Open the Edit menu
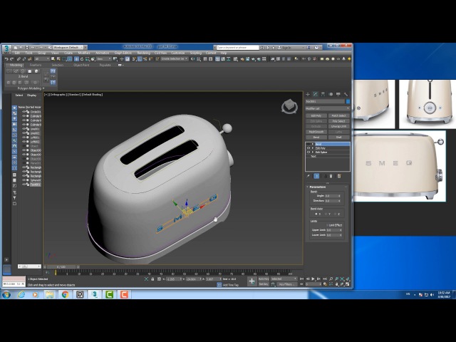456x342 pixels. click(x=17, y=53)
